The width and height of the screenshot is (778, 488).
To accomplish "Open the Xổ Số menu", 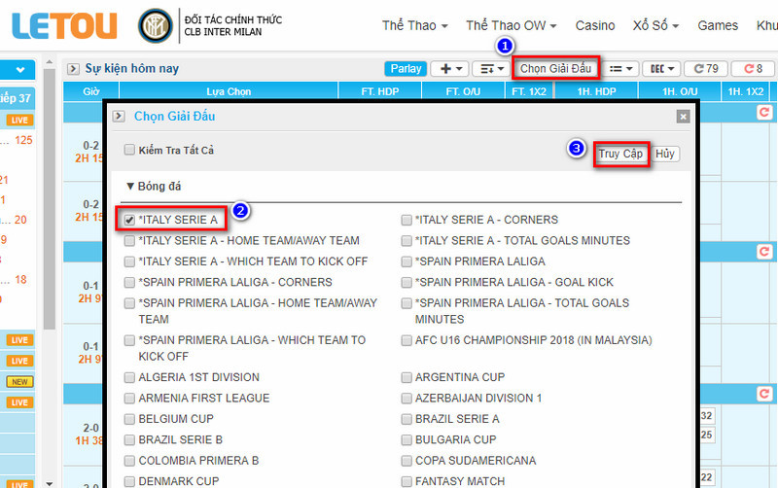I will click(654, 25).
